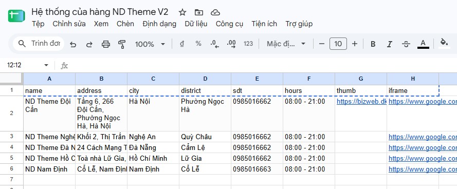
Task: Open the fill color picker
Action: tap(444, 43)
